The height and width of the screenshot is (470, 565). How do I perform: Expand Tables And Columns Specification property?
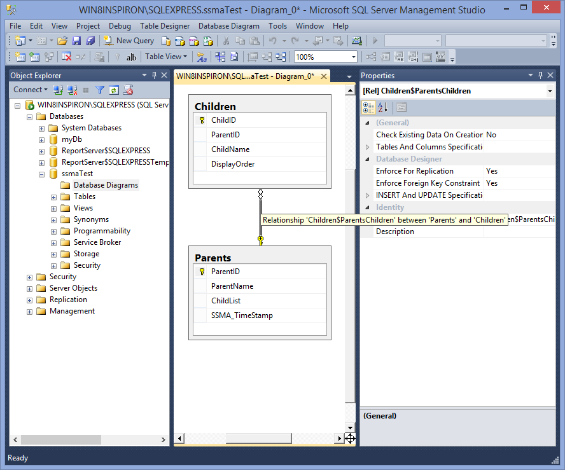(367, 147)
